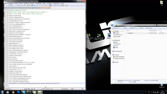Screen dimensions: 167x94
Task: Undo the last edit via toolbar icon
Action: click(x=27, y=5)
